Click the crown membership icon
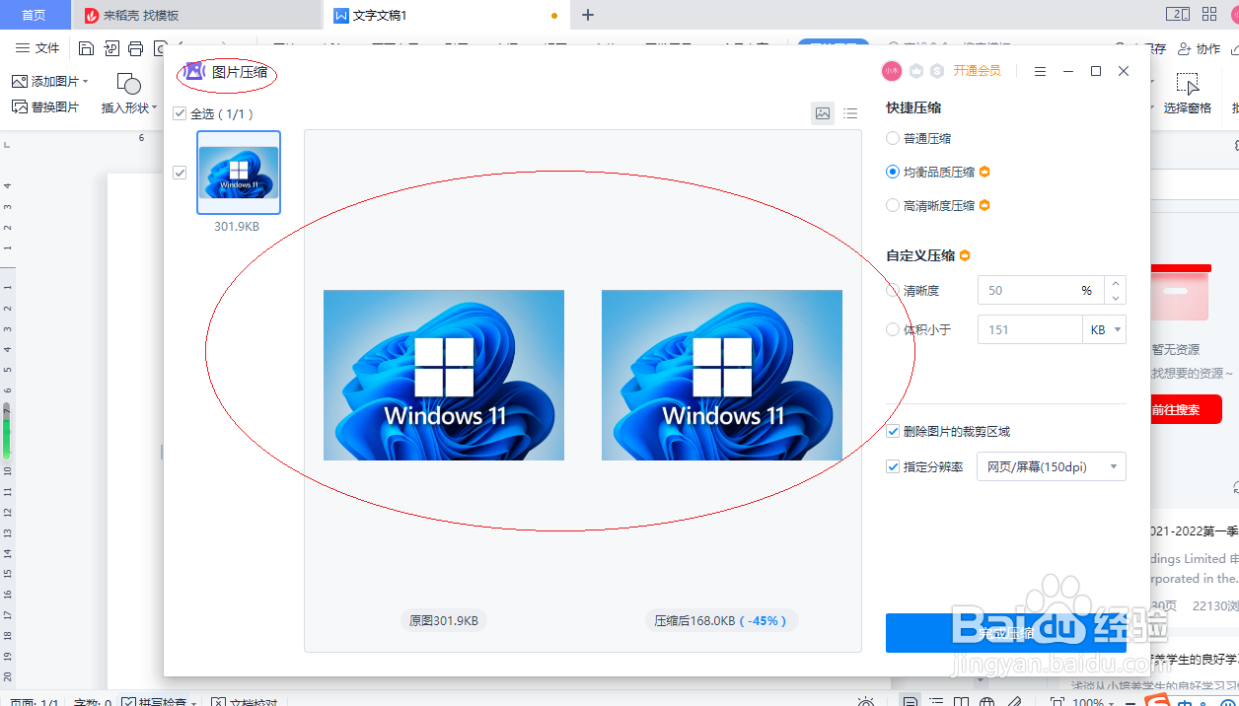 click(x=916, y=71)
